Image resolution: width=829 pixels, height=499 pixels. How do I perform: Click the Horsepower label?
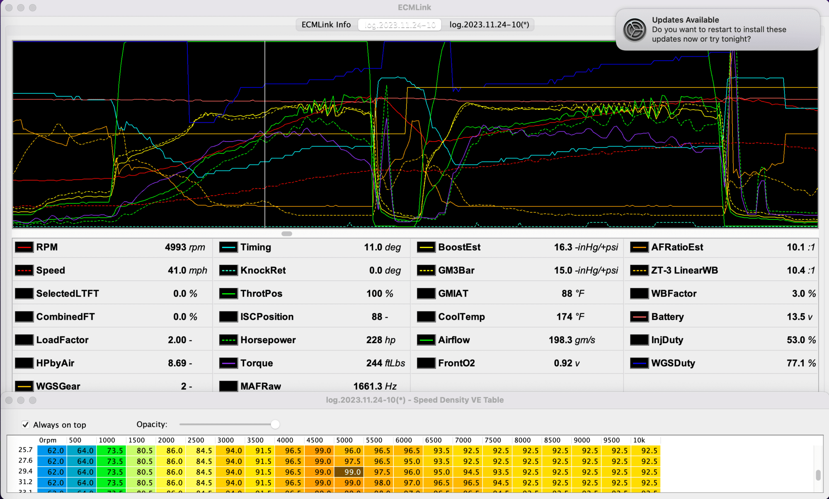(268, 340)
